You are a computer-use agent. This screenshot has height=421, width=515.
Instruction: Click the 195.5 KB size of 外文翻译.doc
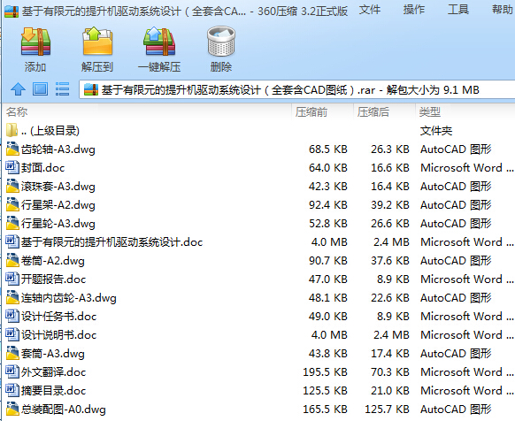(325, 371)
